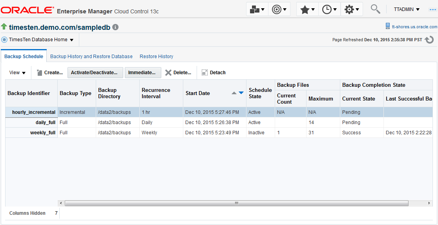Select the weekly_full backup row

pos(43,133)
